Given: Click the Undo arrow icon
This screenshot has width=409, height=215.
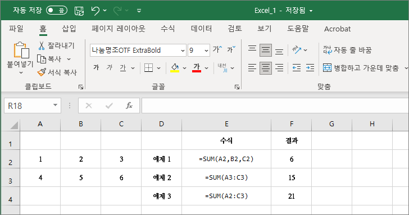Looking at the screenshot, I should (x=95, y=11).
